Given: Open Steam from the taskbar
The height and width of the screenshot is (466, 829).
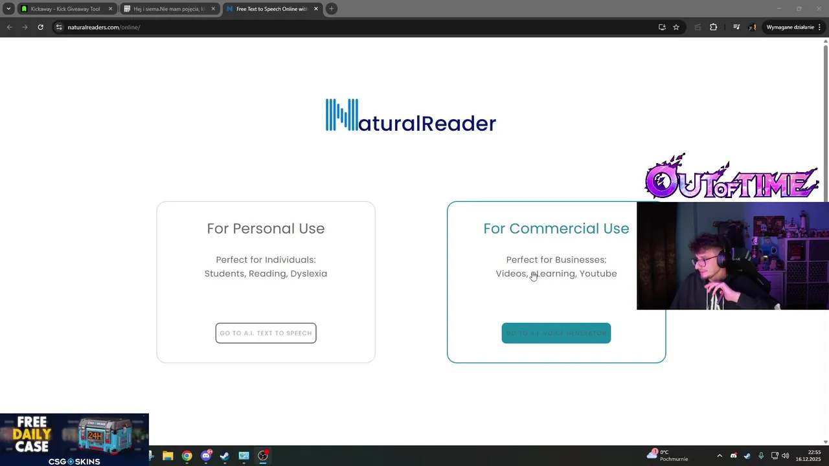Looking at the screenshot, I should point(225,456).
